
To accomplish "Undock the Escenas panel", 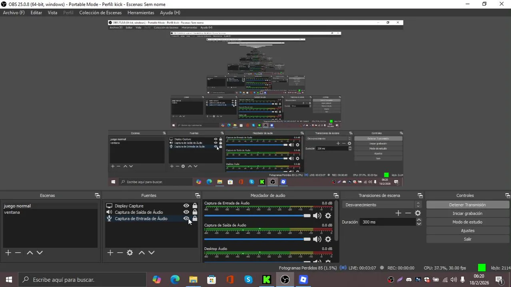I will tap(97, 195).
